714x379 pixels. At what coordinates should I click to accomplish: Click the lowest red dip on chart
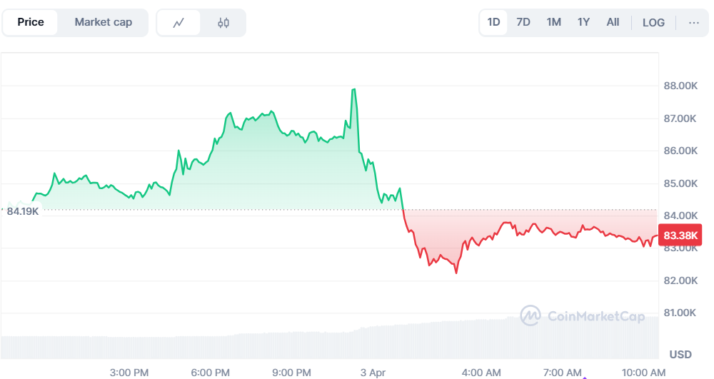[456, 272]
